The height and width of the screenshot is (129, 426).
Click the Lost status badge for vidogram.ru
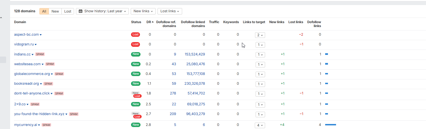(x=135, y=44)
